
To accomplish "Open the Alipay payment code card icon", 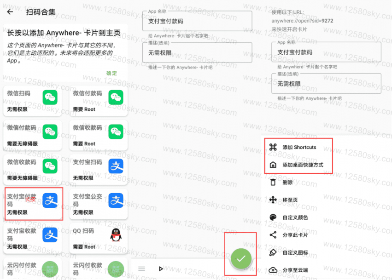I will pyautogui.click(x=51, y=201).
